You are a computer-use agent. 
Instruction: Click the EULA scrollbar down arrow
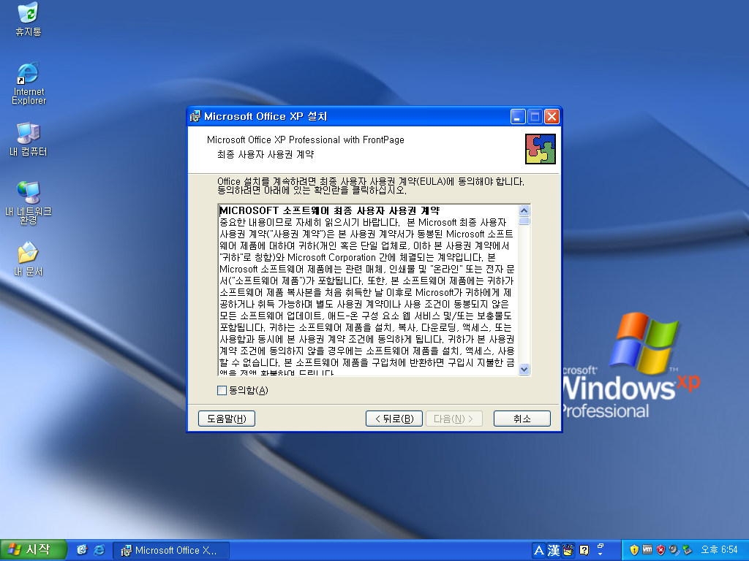[524, 369]
